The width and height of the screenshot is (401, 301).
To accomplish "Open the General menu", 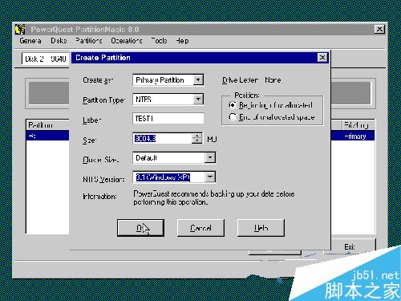I will [x=30, y=41].
